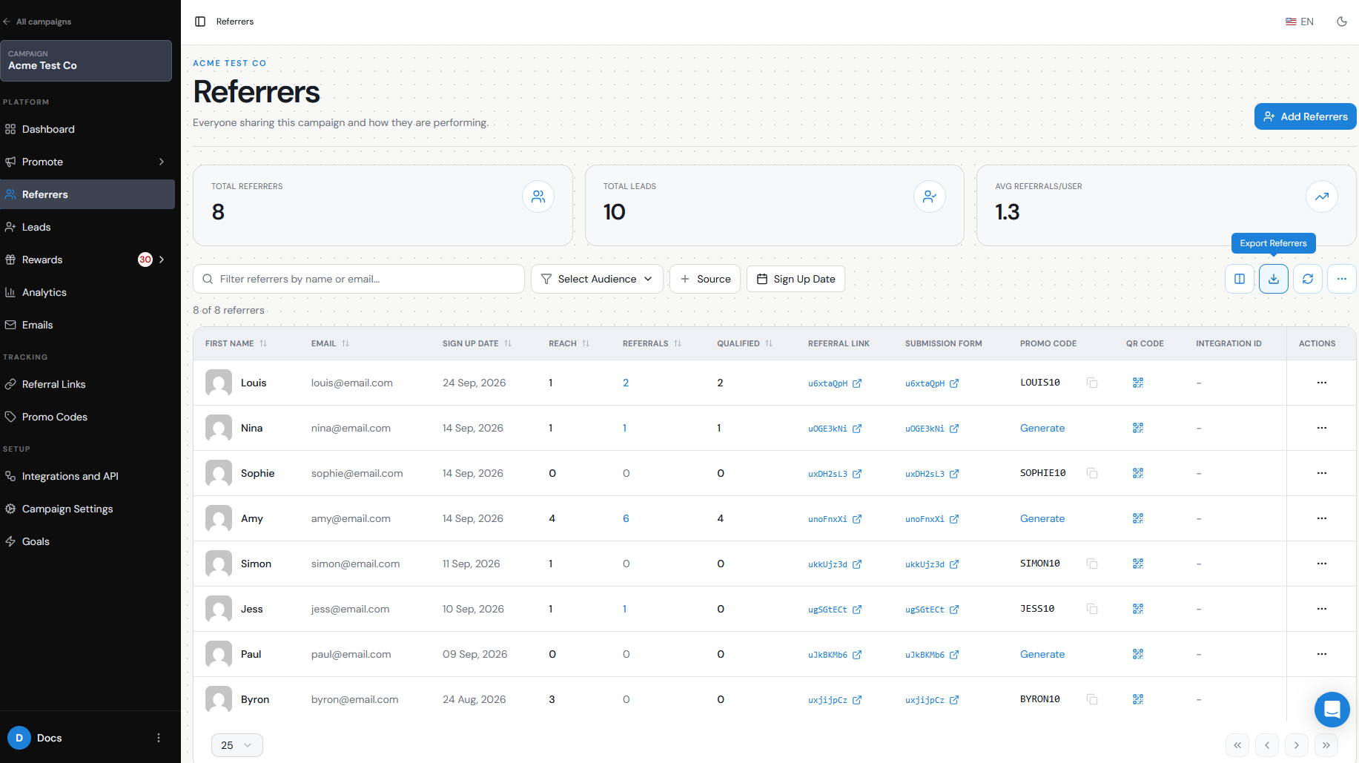Open the Emails section
Viewport: 1359px width, 763px height.
[x=87, y=325]
